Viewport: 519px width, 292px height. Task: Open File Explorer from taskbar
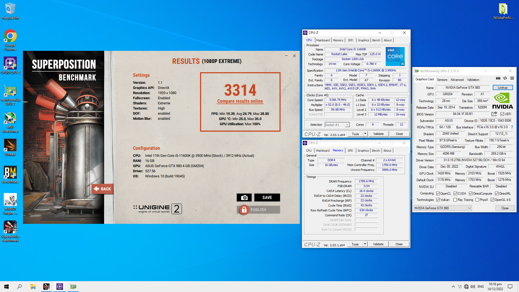[33, 287]
